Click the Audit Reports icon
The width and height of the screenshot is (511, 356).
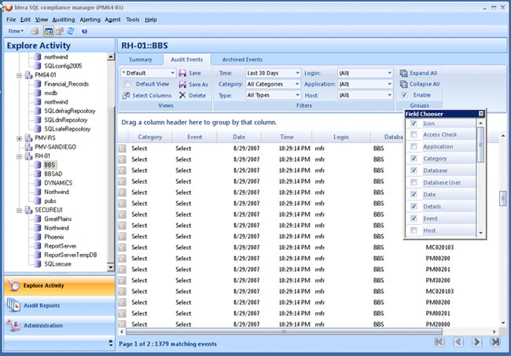coord(13,306)
